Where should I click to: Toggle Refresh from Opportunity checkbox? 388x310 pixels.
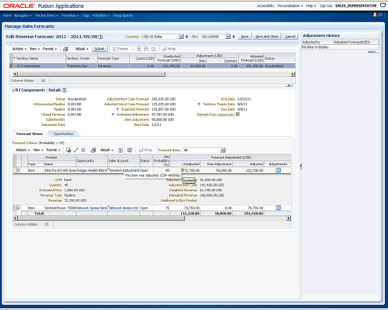pos(238,114)
